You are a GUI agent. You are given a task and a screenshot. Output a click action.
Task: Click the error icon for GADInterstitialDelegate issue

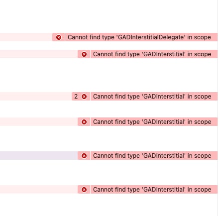point(59,37)
